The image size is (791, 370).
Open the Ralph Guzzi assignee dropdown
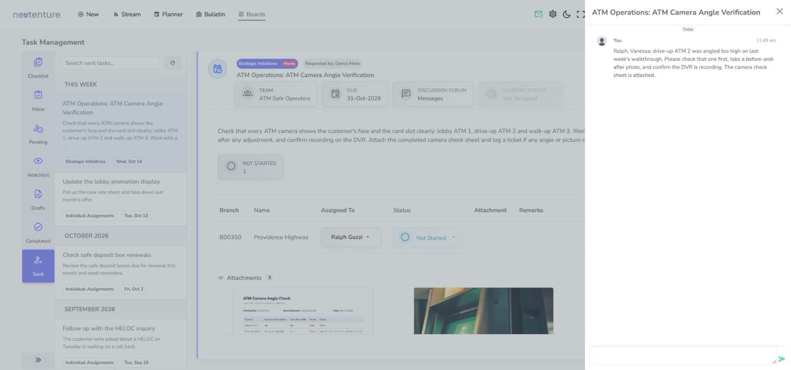tap(351, 237)
